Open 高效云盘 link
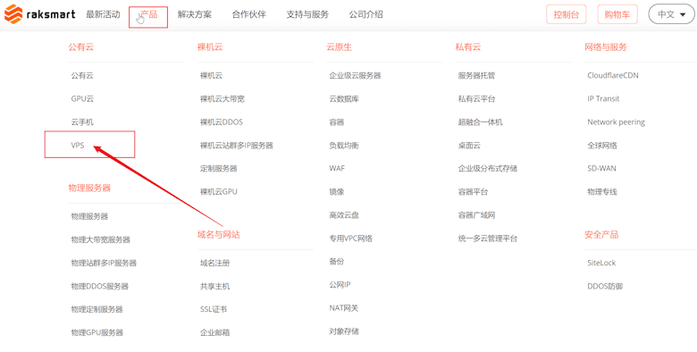This screenshot has width=697, height=352. pyautogui.click(x=344, y=215)
